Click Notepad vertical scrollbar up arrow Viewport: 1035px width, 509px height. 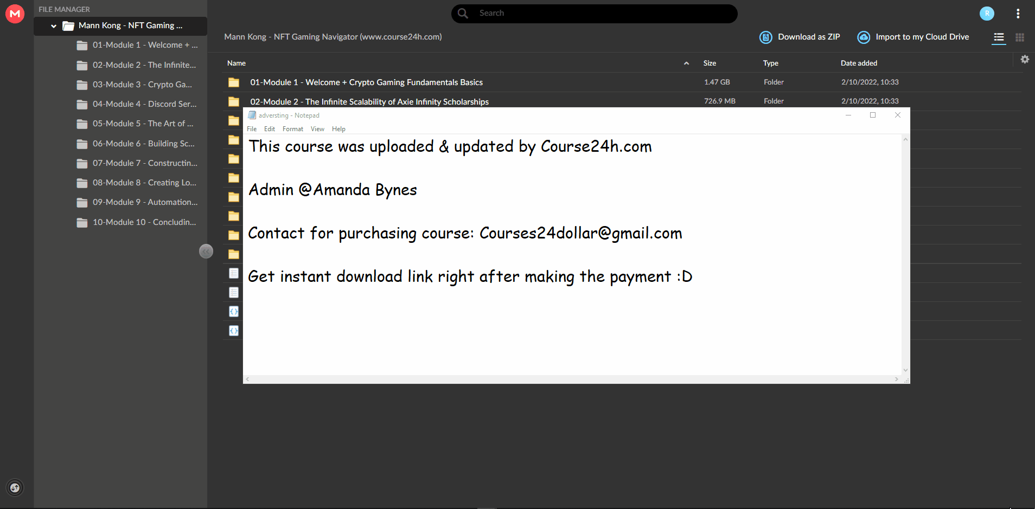coord(905,139)
